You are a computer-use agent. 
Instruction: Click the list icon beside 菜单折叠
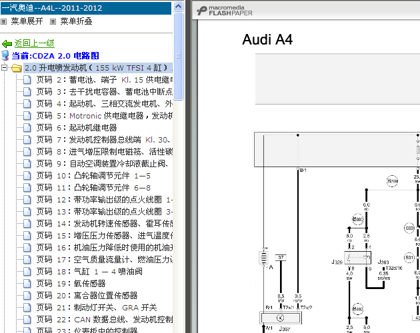click(53, 21)
